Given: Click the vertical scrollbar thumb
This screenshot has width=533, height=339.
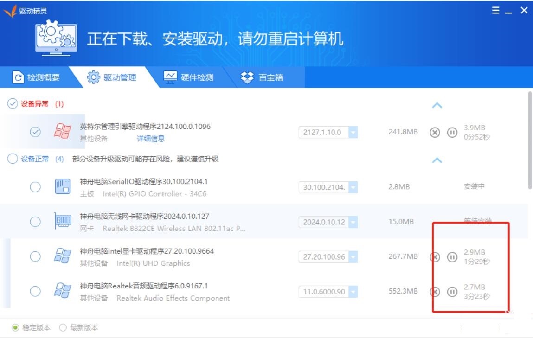Looking at the screenshot, I should tap(530, 140).
